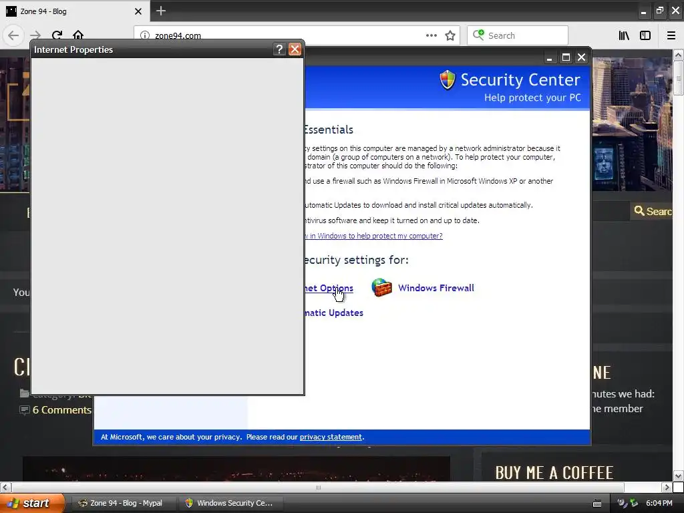
Task: Click the 6 Comments link on the blog
Action: [61, 410]
